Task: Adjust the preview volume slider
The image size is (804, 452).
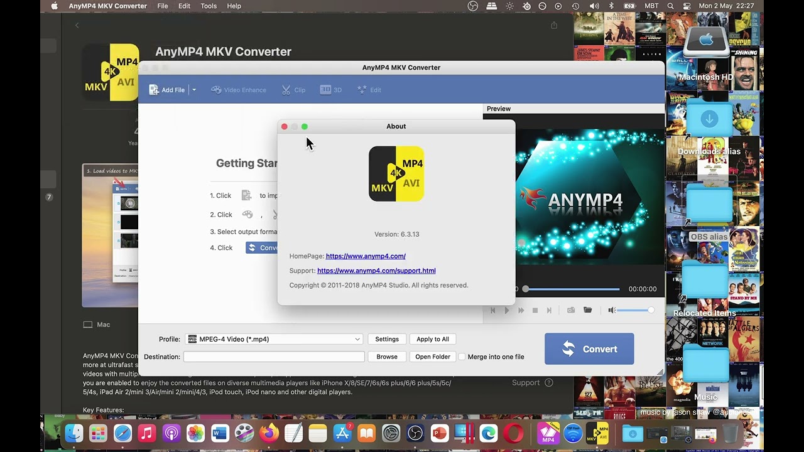Action: click(636, 310)
